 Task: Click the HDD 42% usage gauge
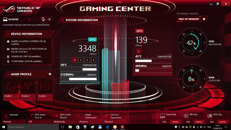pyautogui.click(x=192, y=42)
